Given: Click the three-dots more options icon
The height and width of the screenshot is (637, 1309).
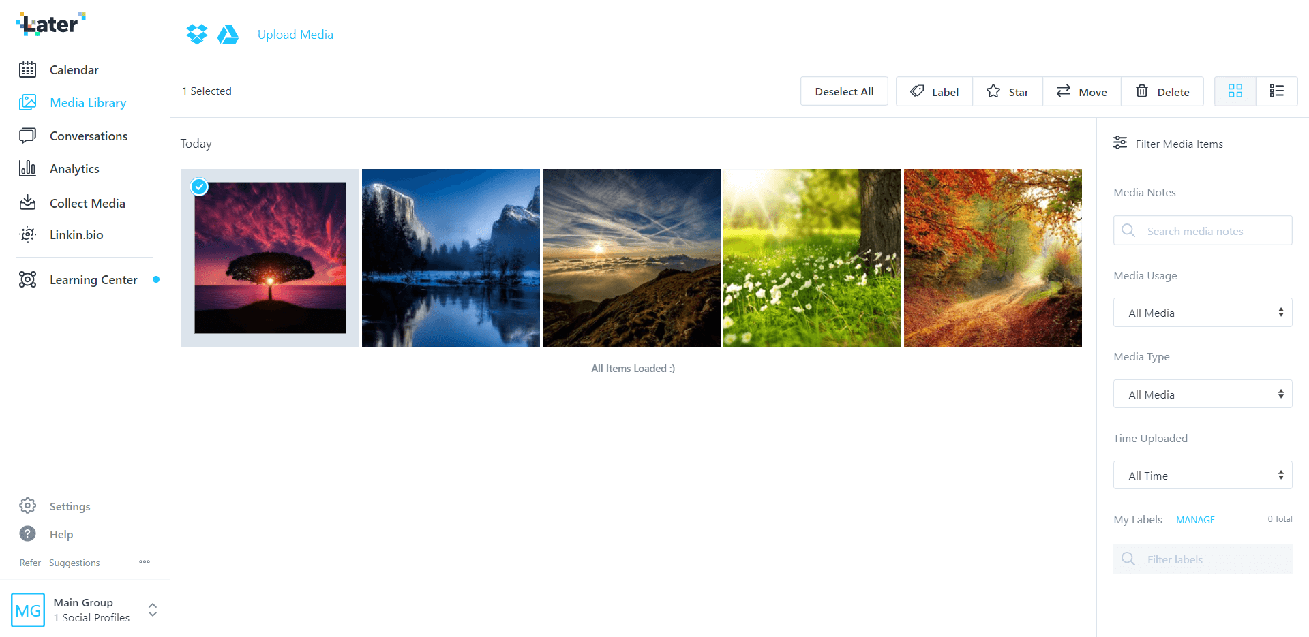Looking at the screenshot, I should pos(145,562).
